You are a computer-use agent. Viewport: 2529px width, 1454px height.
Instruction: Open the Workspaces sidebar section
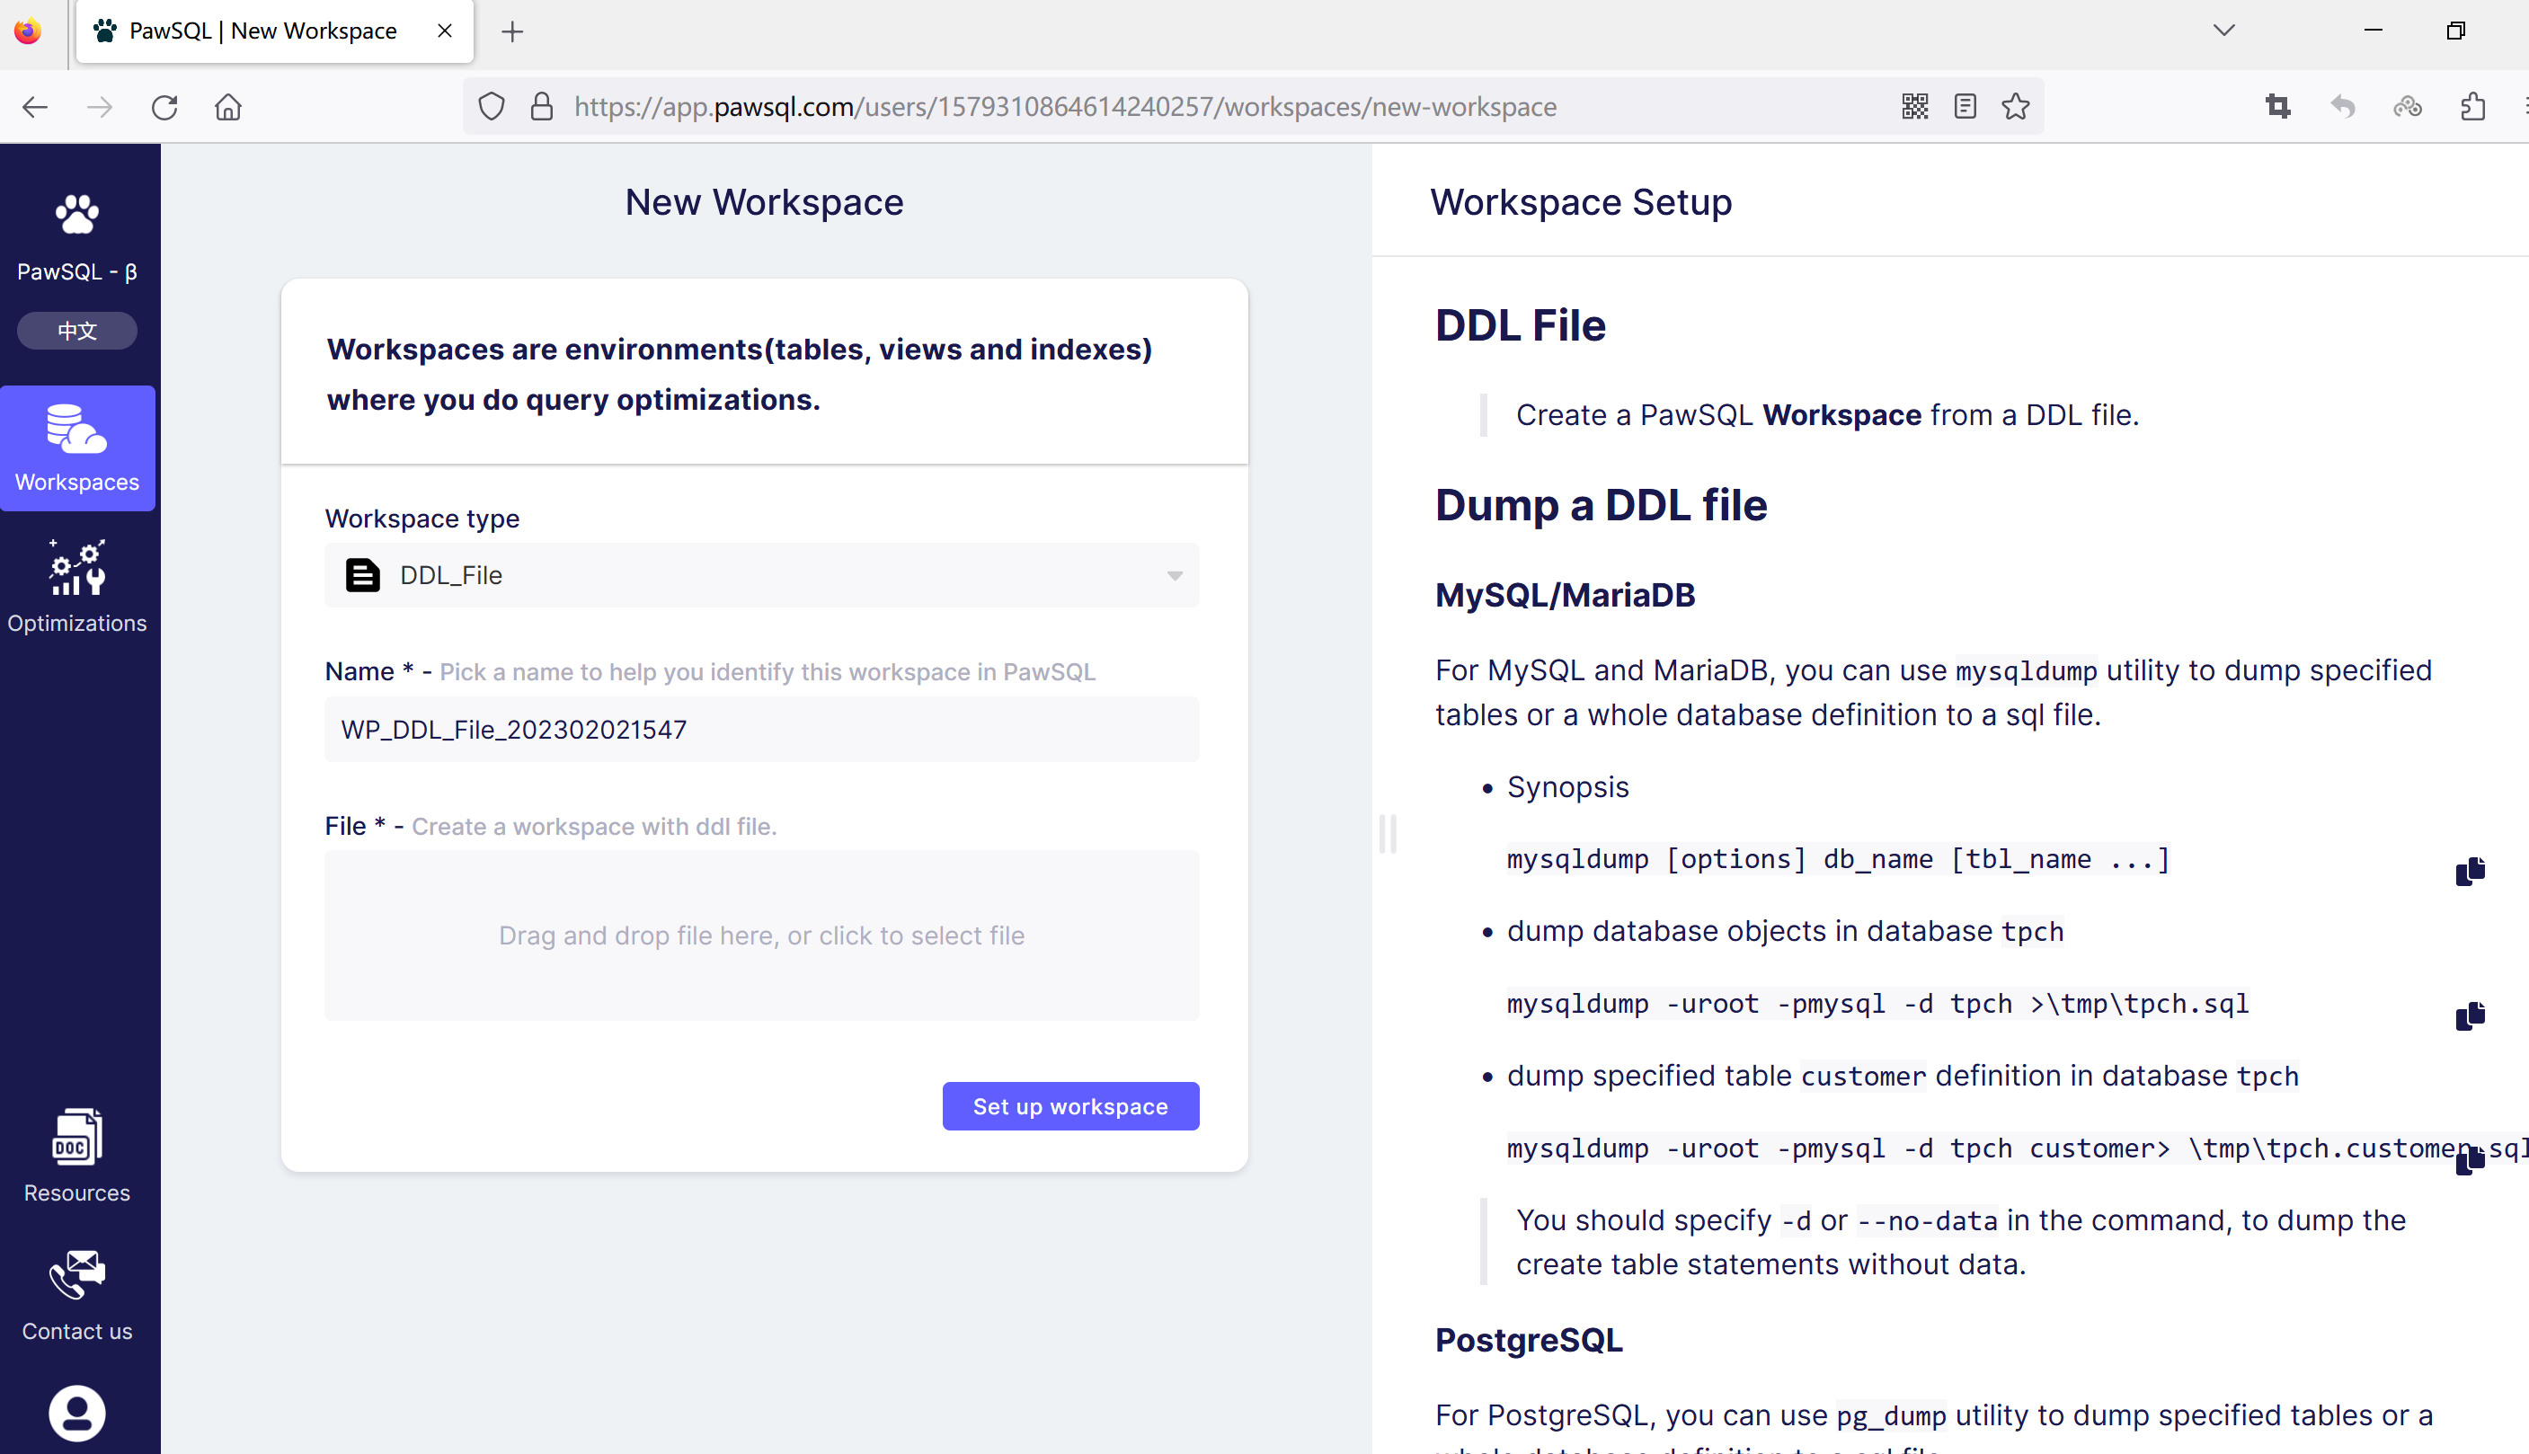(77, 448)
